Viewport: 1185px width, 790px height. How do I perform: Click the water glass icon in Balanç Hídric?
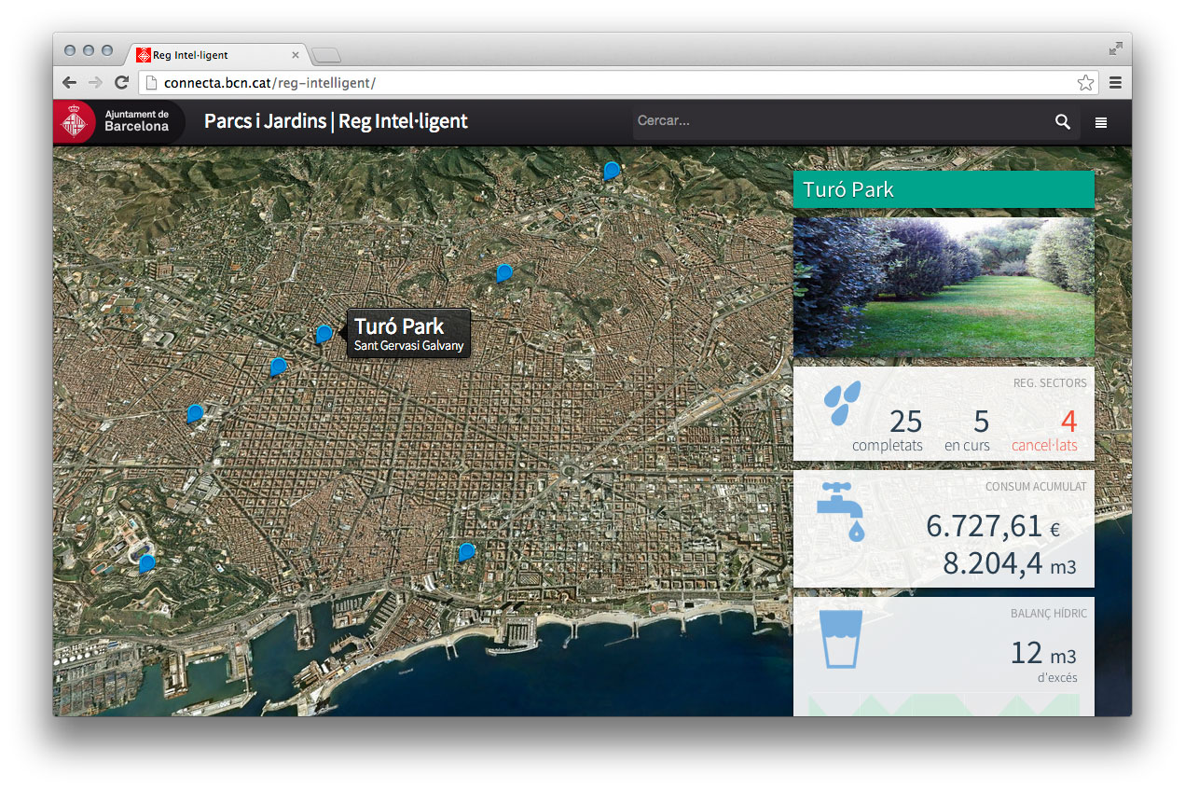(841, 639)
